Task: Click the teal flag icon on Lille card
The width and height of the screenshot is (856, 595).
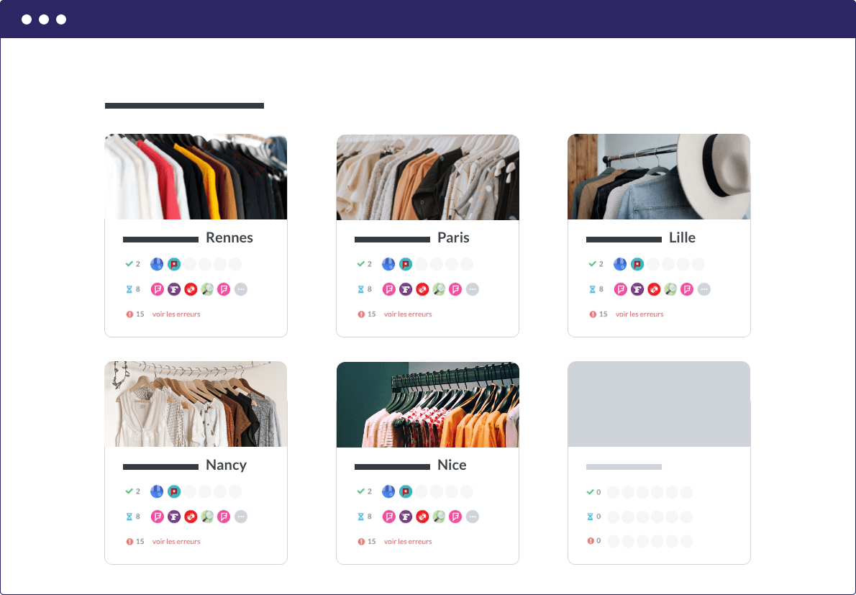Action: pyautogui.click(x=637, y=264)
